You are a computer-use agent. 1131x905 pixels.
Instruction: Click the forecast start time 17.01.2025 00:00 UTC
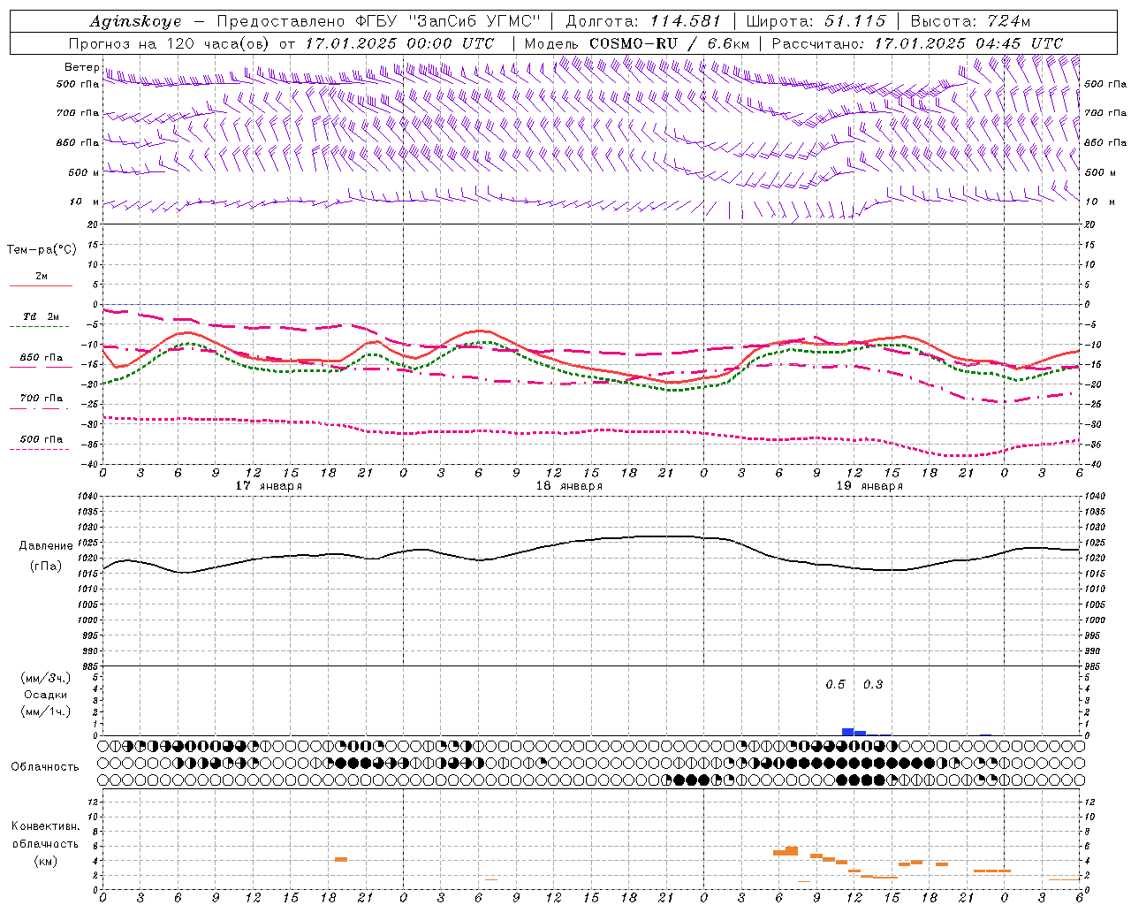[399, 43]
